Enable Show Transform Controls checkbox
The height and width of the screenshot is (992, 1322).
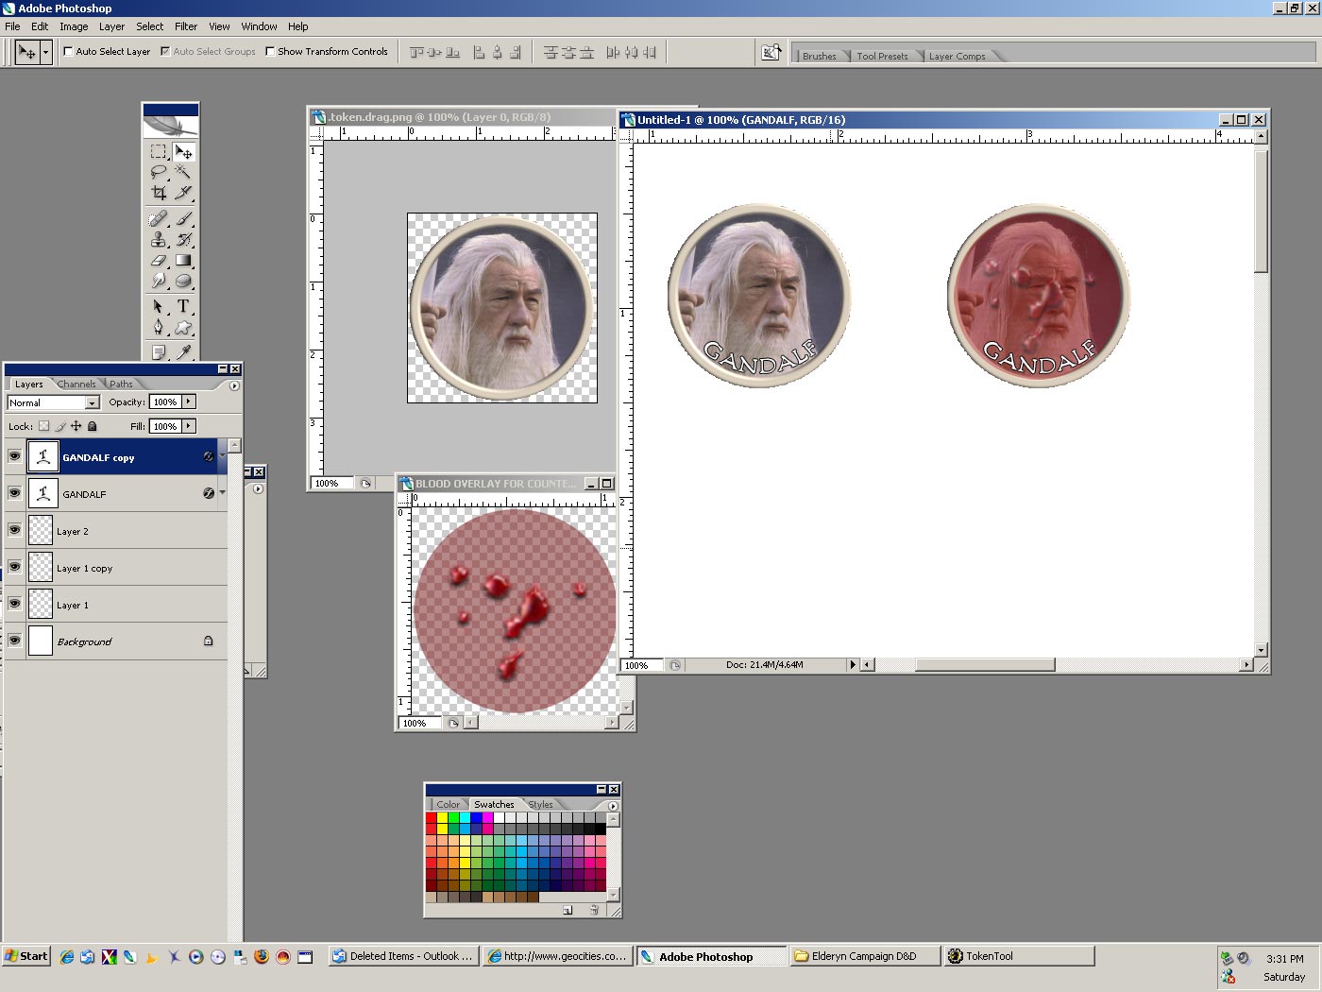point(270,52)
